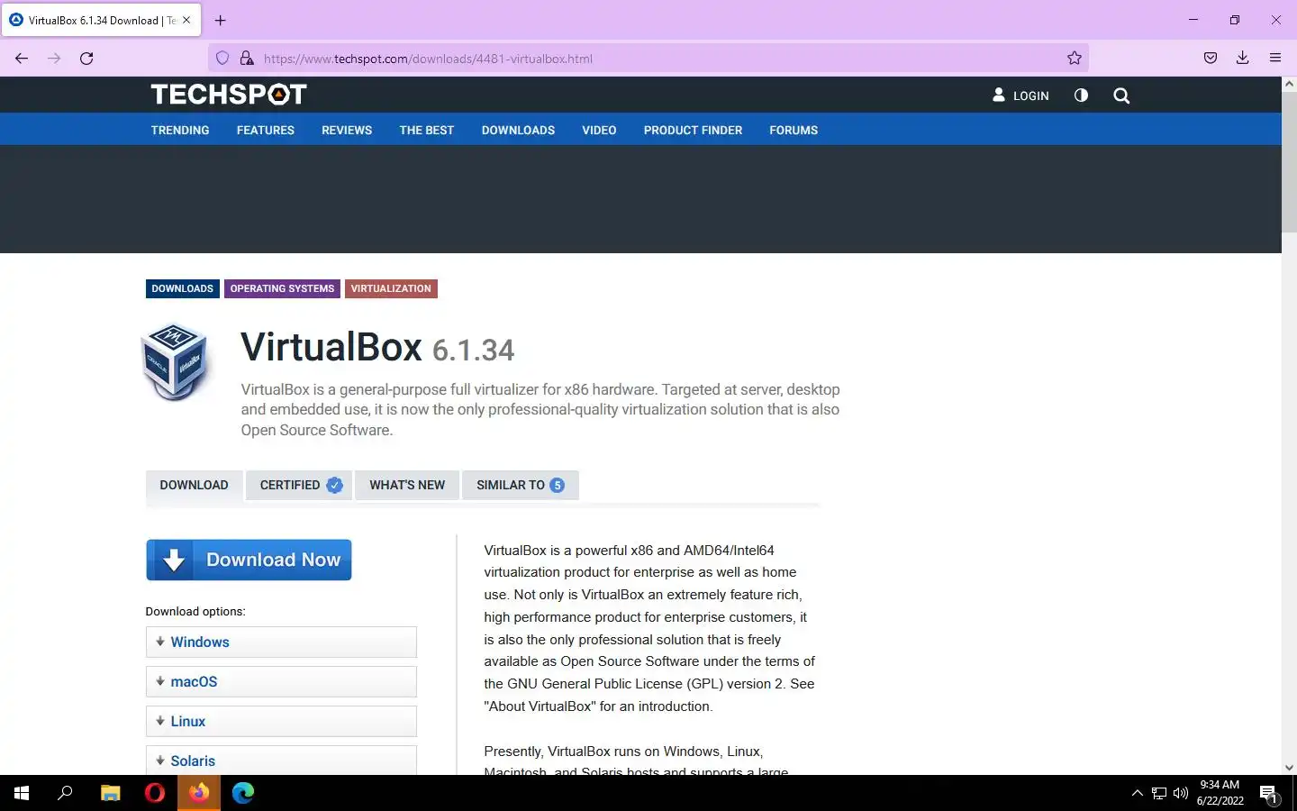Screen dimensions: 1297x811
Task: Click the Firefox taskbar icon
Action: pos(199,793)
